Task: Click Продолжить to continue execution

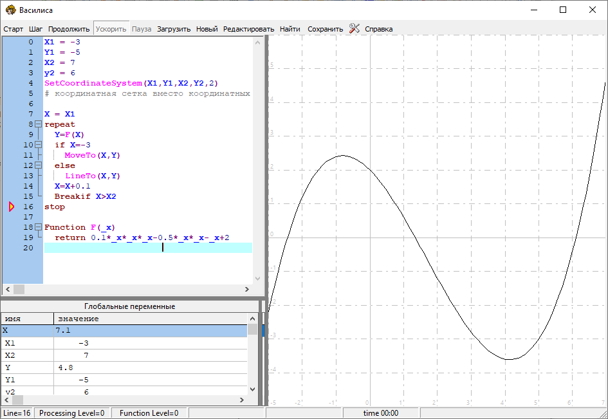Action: click(x=69, y=29)
